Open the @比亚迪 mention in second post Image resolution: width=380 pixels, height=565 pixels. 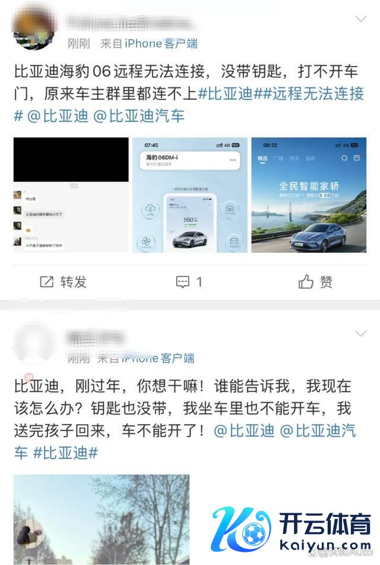[244, 431]
